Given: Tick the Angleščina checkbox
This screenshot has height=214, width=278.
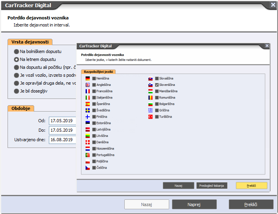Looking at the screenshot, I should tap(94, 85).
